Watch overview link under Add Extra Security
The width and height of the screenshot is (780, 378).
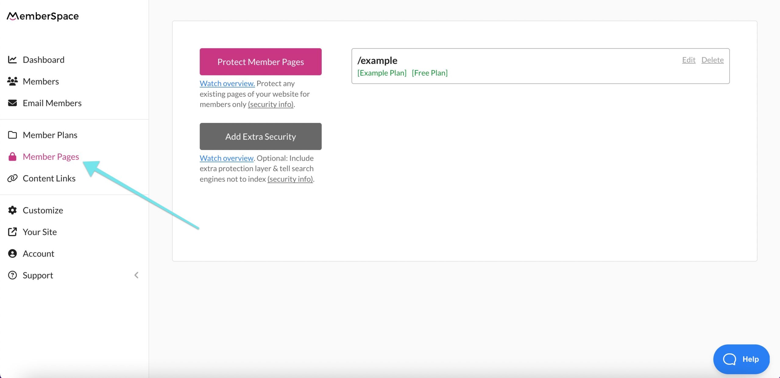[227, 158]
